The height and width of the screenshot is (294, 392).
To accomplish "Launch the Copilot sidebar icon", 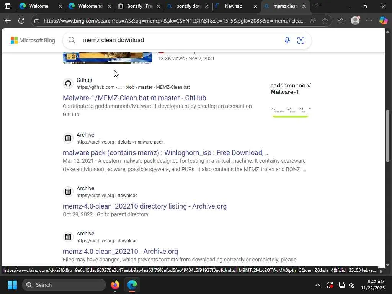I will pos(383,21).
